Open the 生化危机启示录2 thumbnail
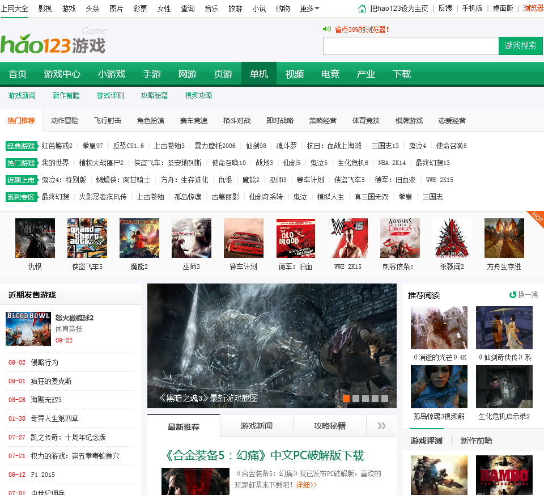 (x=504, y=387)
